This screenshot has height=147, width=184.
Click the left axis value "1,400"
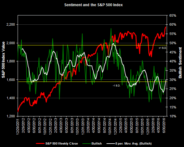coord(11,98)
